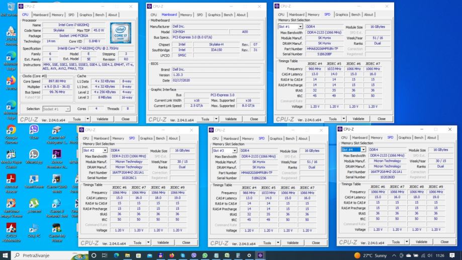Viewport: 462px width, 260px height.
Task: Select BIOS date '02/17/2020' value
Action: pyautogui.click(x=216, y=80)
